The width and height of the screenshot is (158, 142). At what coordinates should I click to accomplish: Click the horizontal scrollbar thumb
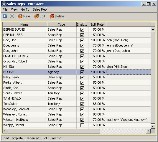pyautogui.click(x=54, y=131)
